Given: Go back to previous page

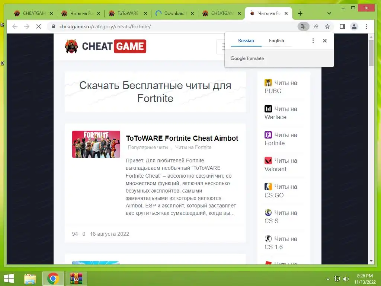Looking at the screenshot, I should (15, 26).
